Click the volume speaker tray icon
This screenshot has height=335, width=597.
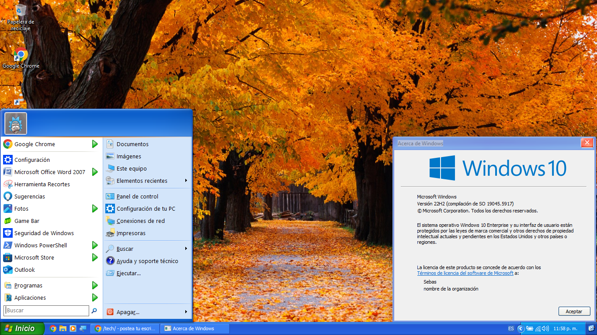pos(546,328)
